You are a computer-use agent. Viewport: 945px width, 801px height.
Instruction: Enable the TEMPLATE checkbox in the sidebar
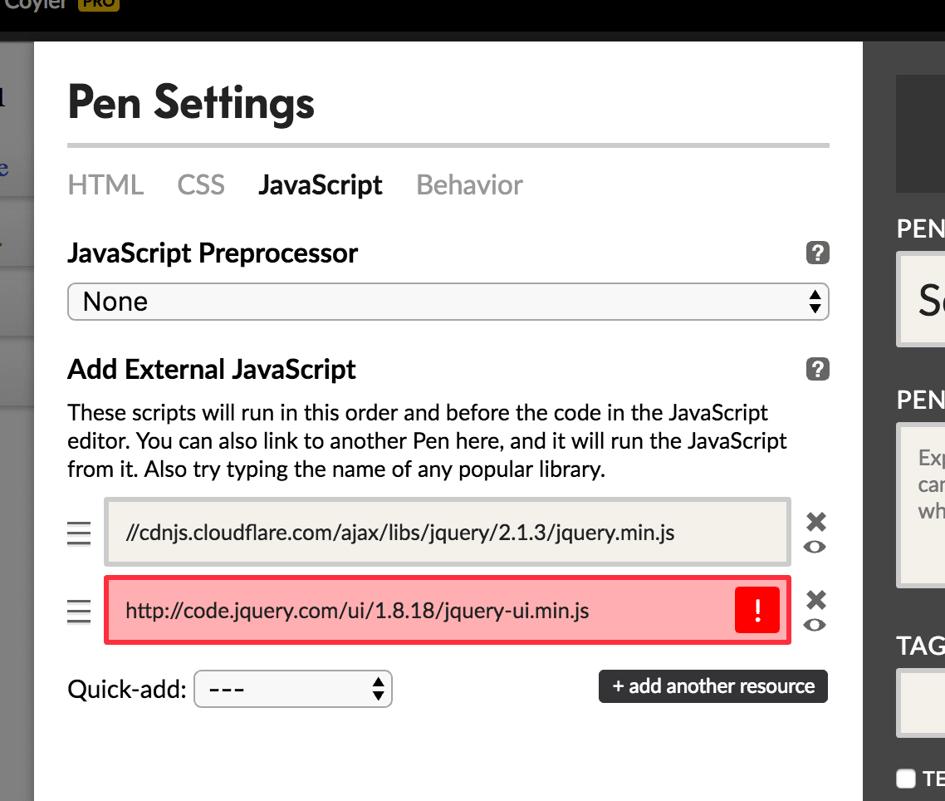tap(905, 779)
